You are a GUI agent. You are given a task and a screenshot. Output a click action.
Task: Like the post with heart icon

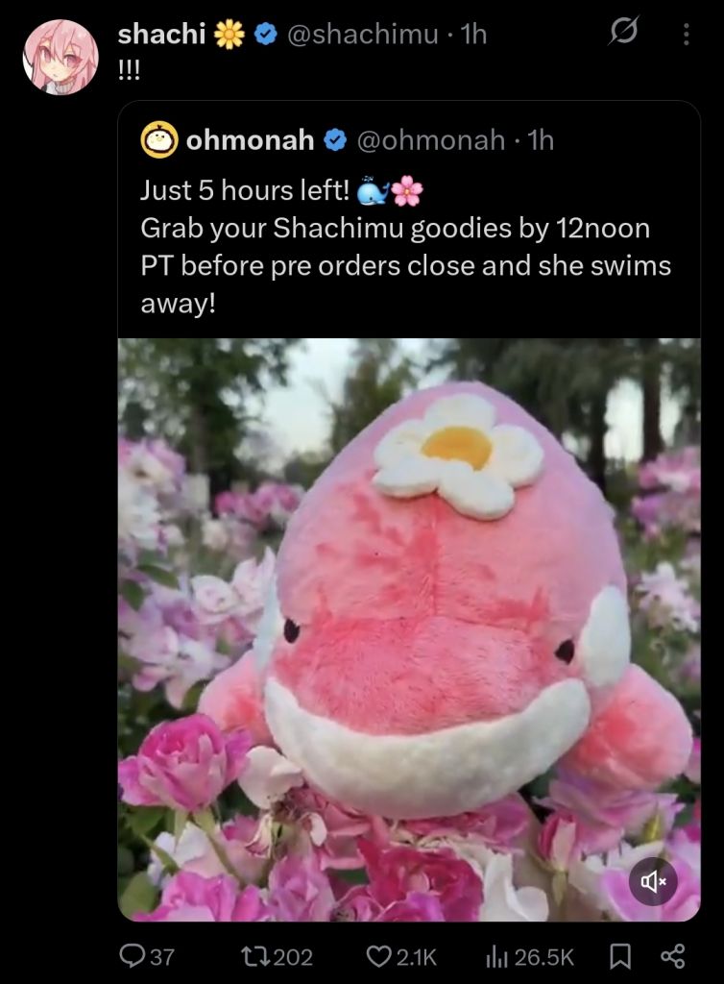pos(378,956)
